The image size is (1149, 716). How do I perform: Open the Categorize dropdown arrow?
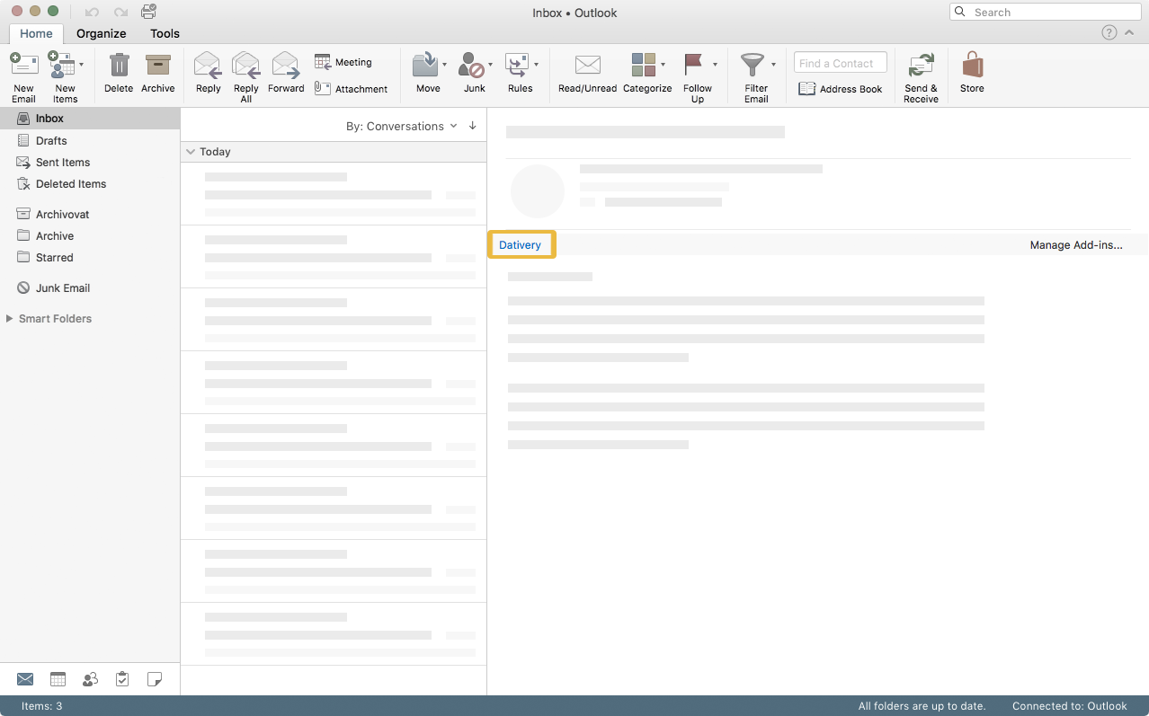[x=664, y=65]
